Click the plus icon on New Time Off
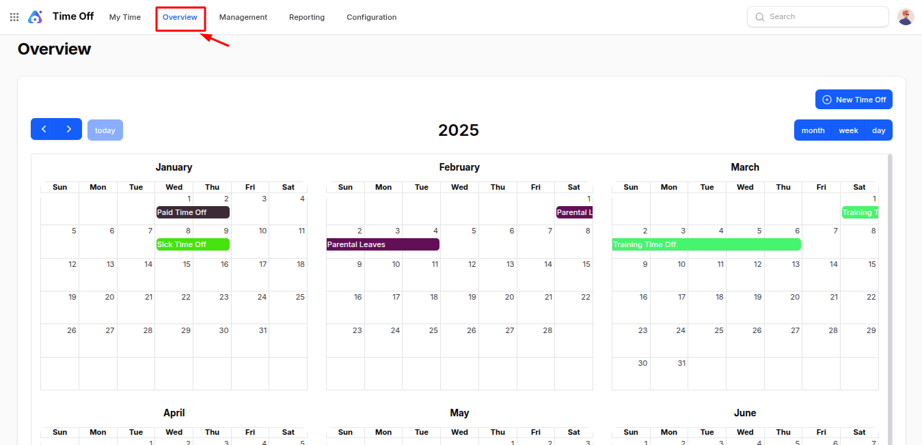Image resolution: width=922 pixels, height=445 pixels. [x=827, y=100]
